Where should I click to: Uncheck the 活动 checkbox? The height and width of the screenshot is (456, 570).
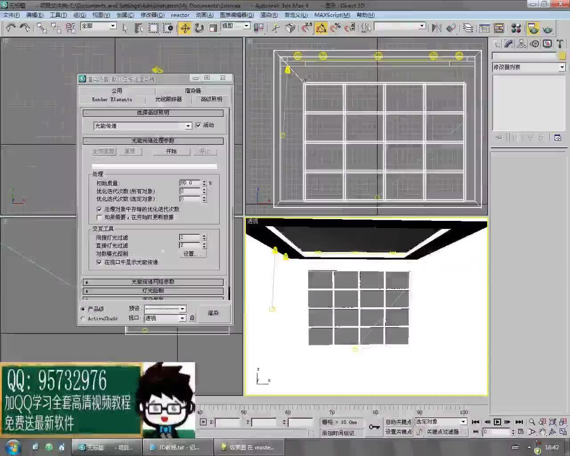point(198,125)
